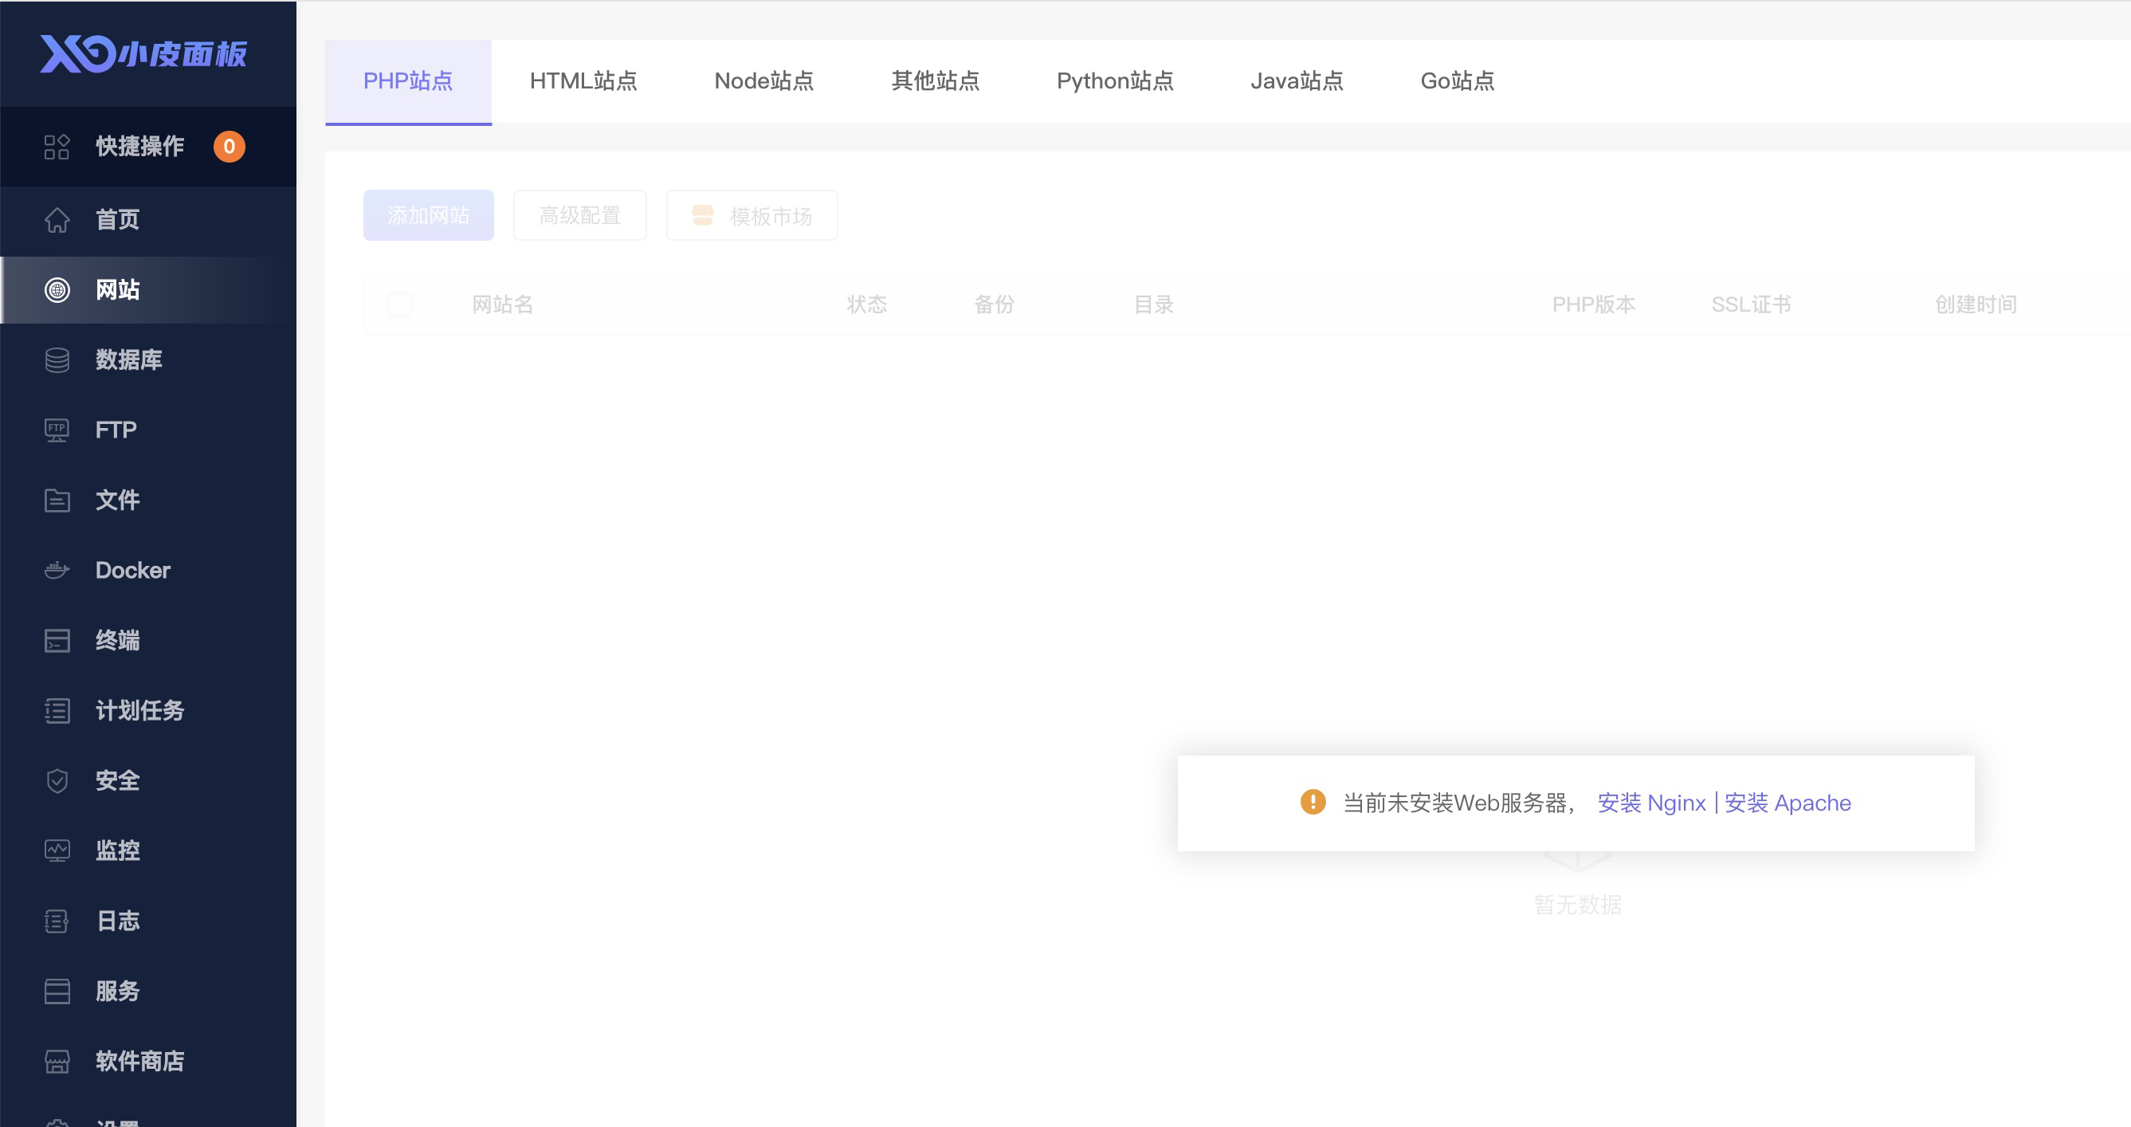Click the software store icon
This screenshot has height=1127, width=2131.
(x=57, y=1061)
